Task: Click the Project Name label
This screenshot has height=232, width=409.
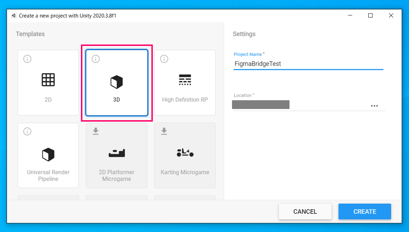Action: click(248, 54)
